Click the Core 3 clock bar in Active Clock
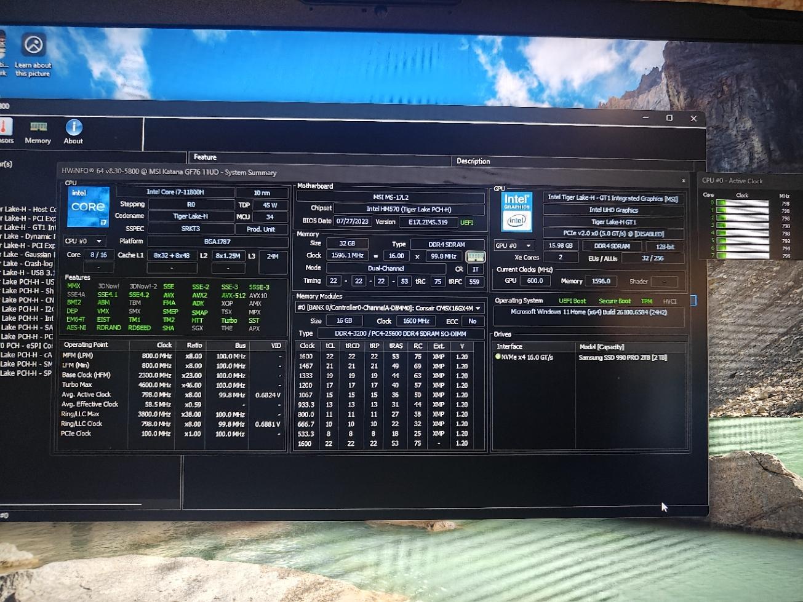The width and height of the screenshot is (803, 602). 742,226
